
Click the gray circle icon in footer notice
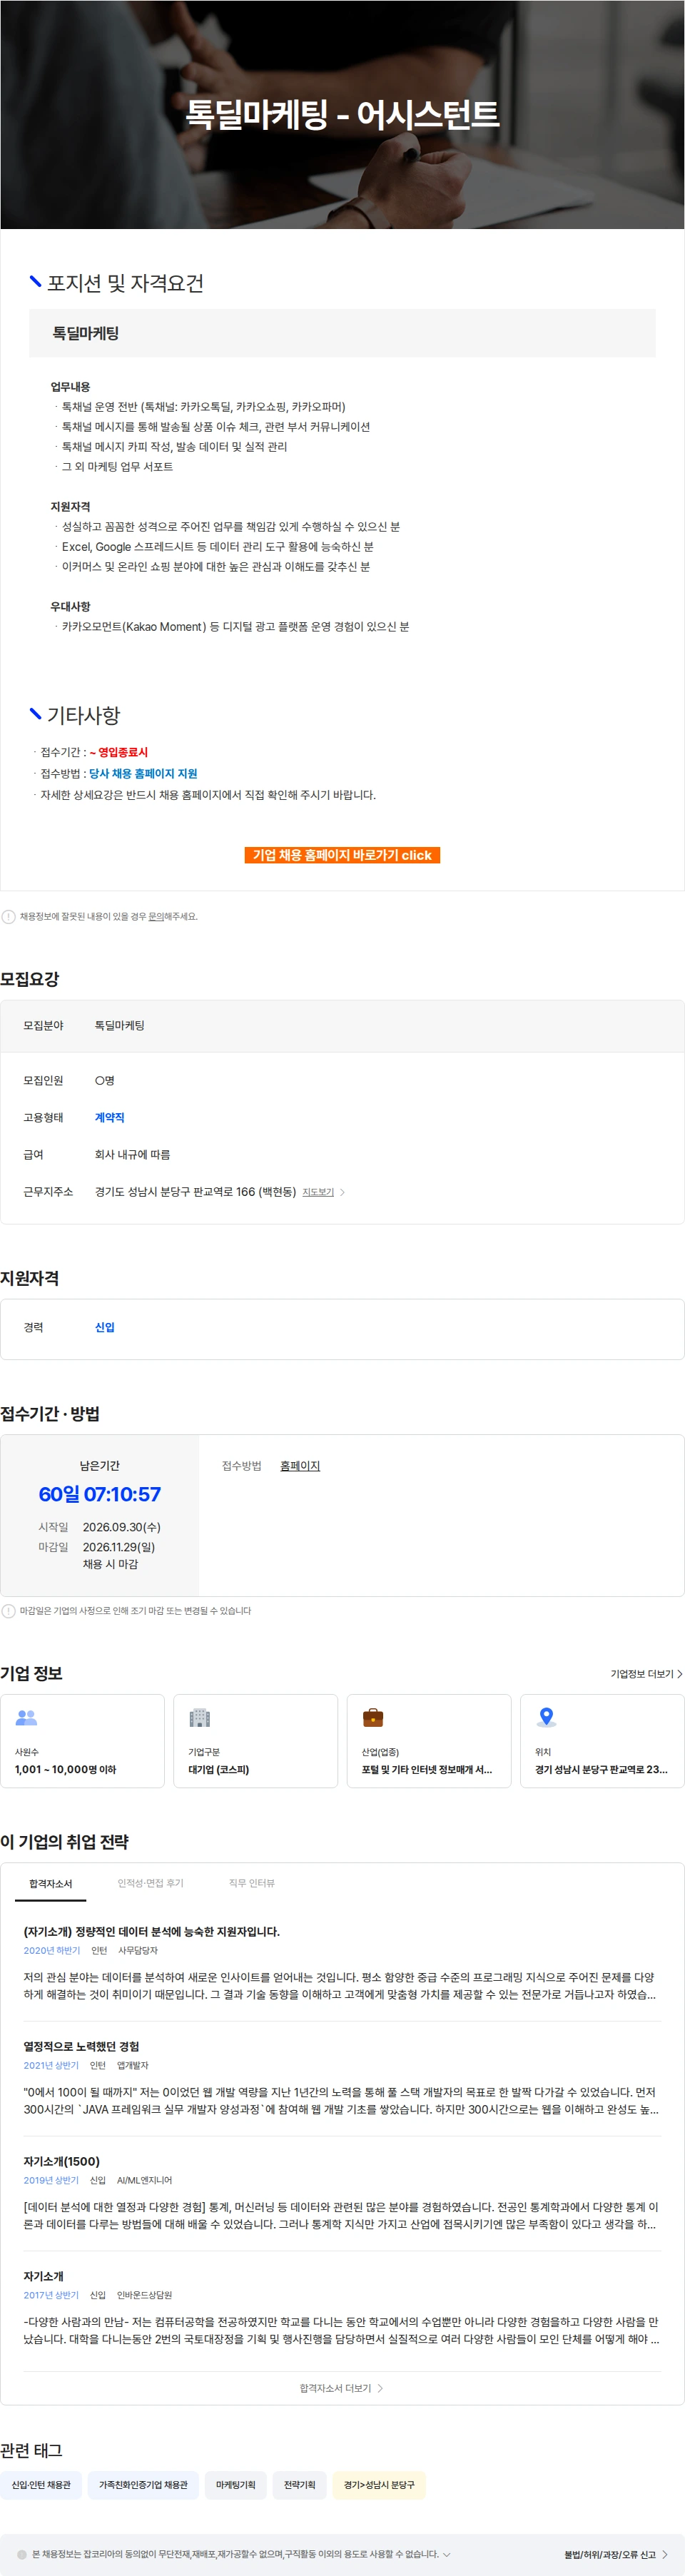tap(22, 2554)
